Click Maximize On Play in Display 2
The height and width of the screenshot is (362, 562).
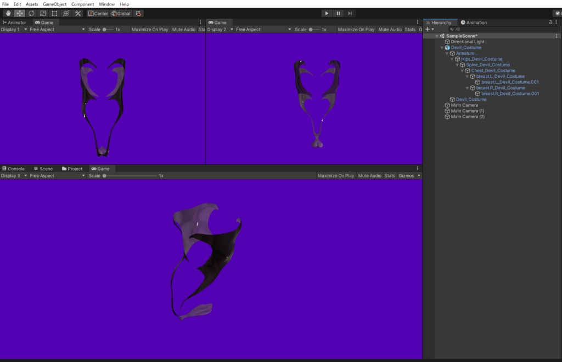[x=356, y=30]
